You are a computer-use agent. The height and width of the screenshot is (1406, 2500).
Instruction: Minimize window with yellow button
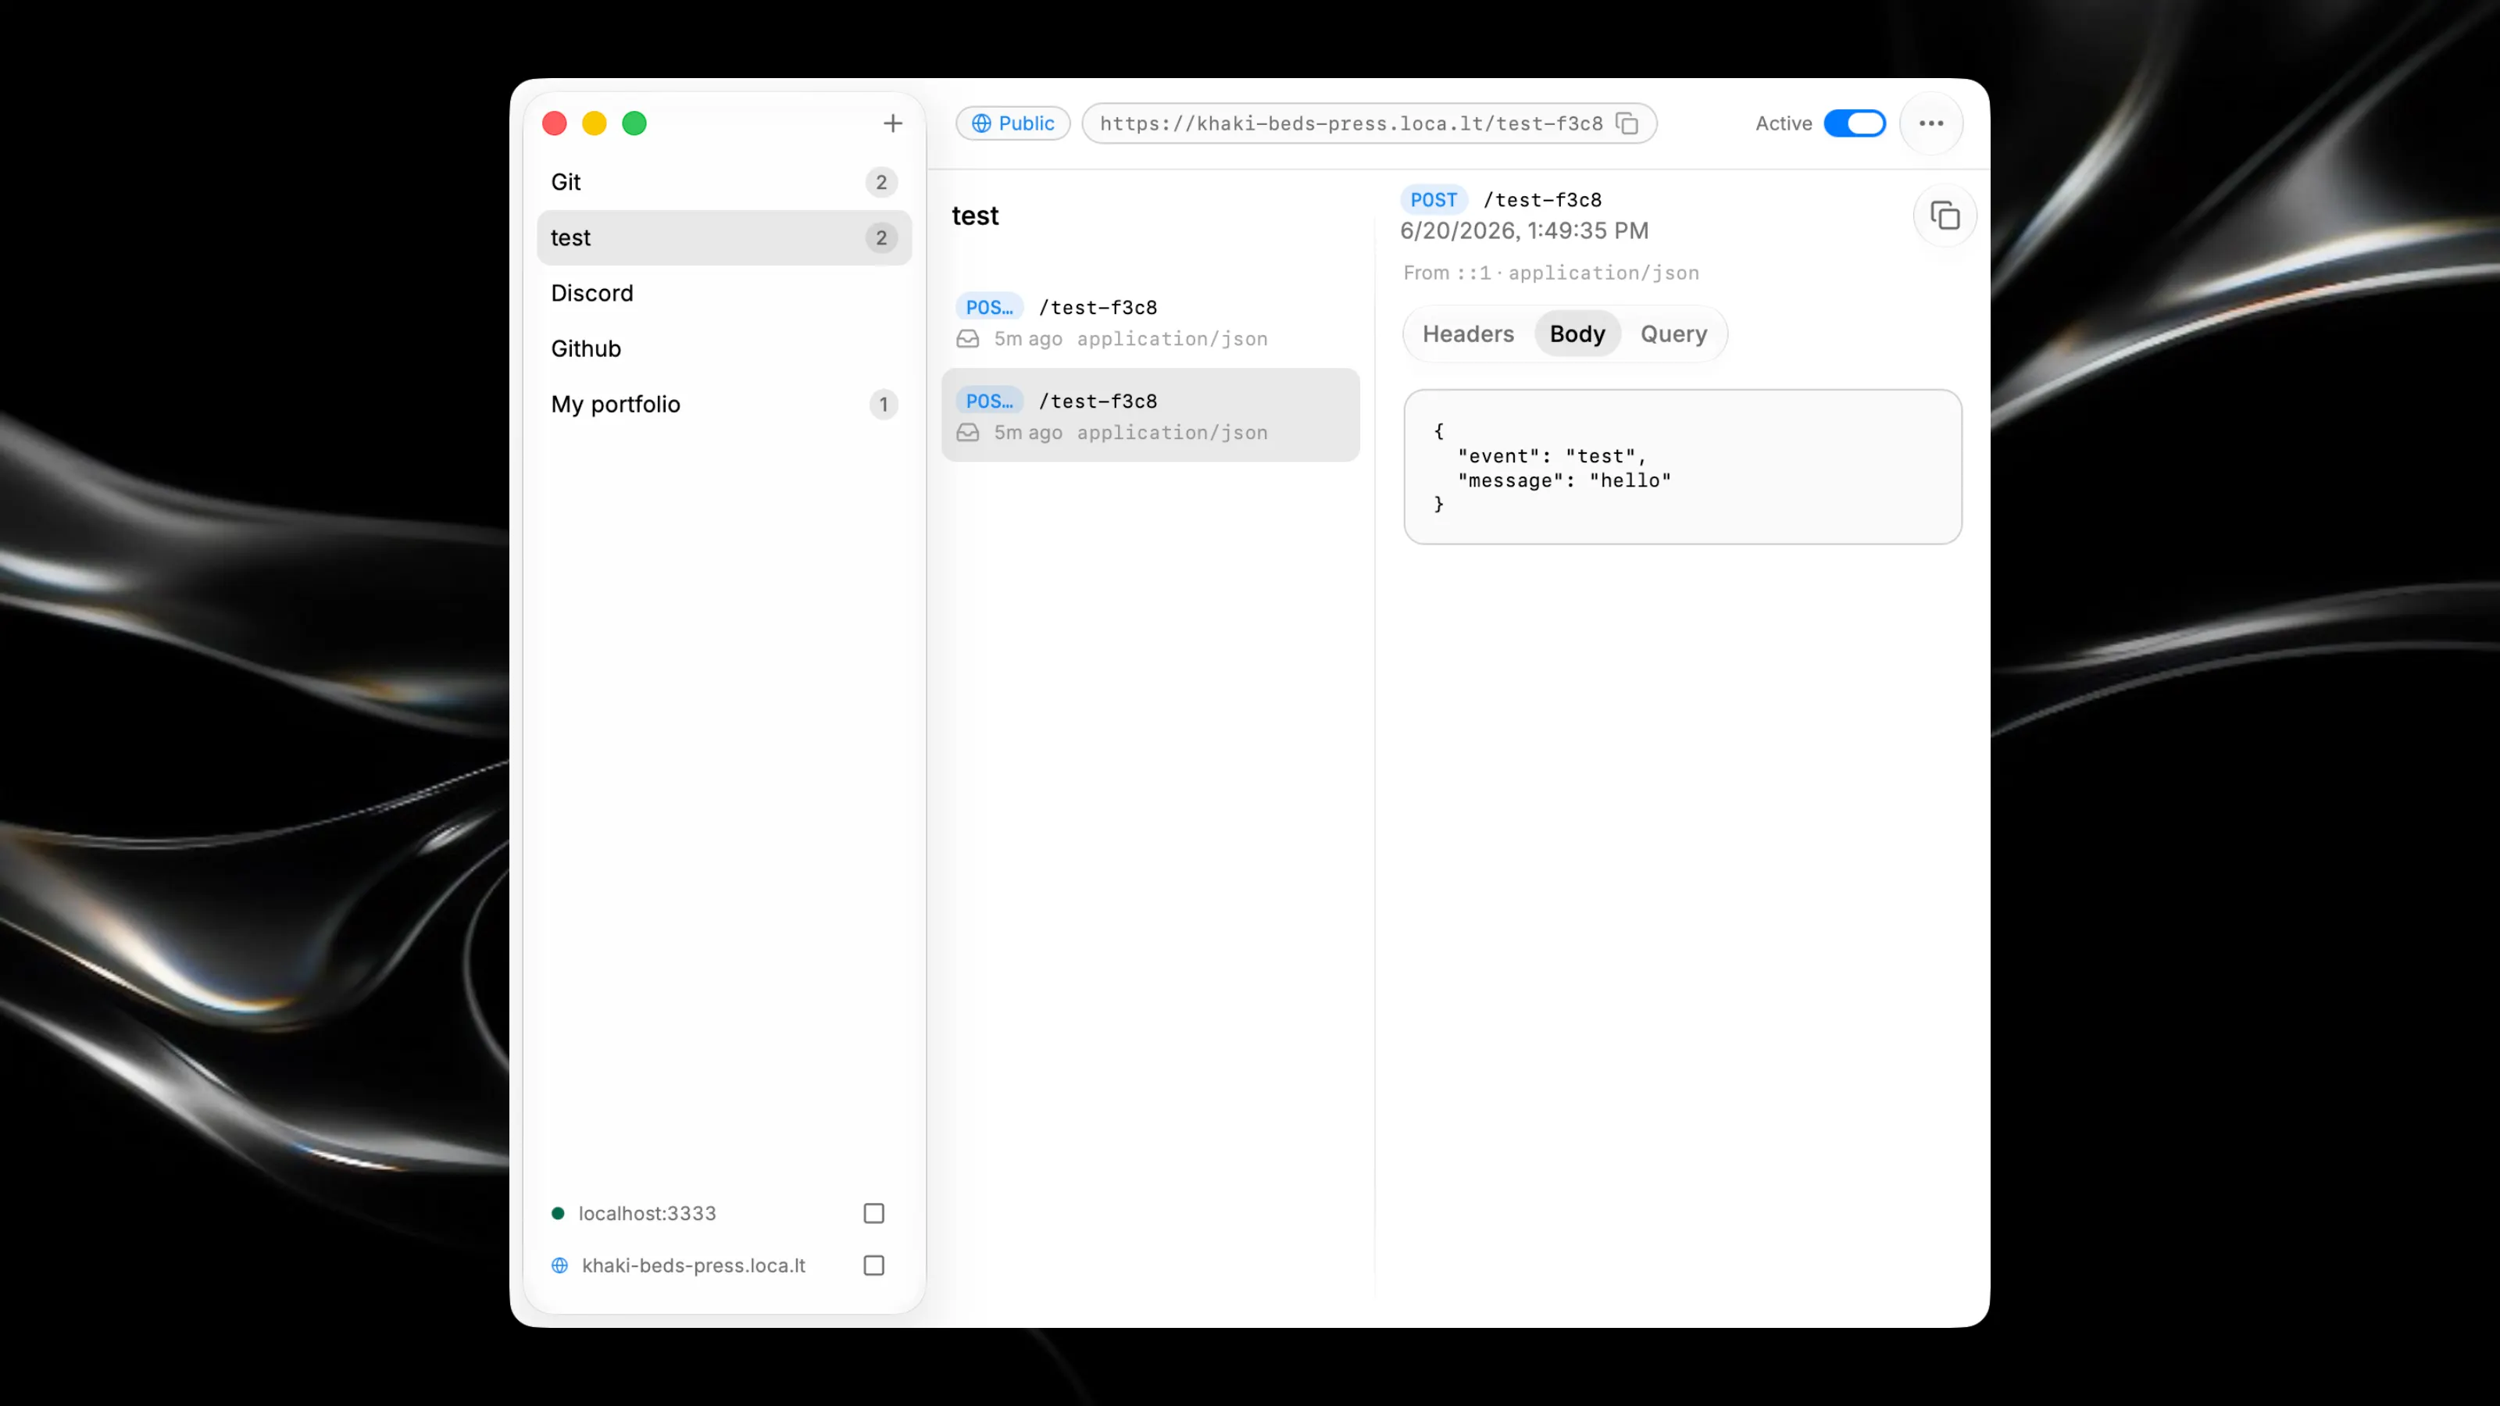[x=594, y=123]
